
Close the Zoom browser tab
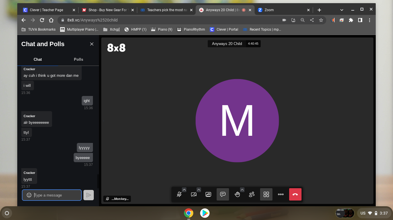(x=308, y=10)
